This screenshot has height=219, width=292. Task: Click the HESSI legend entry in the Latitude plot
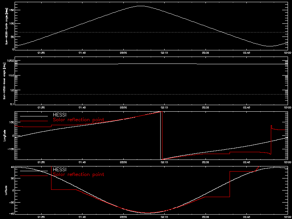click(x=59, y=170)
